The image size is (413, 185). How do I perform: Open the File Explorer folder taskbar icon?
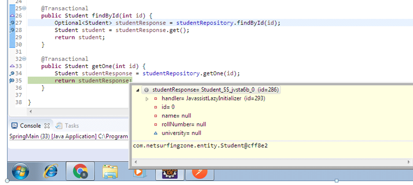110,171
